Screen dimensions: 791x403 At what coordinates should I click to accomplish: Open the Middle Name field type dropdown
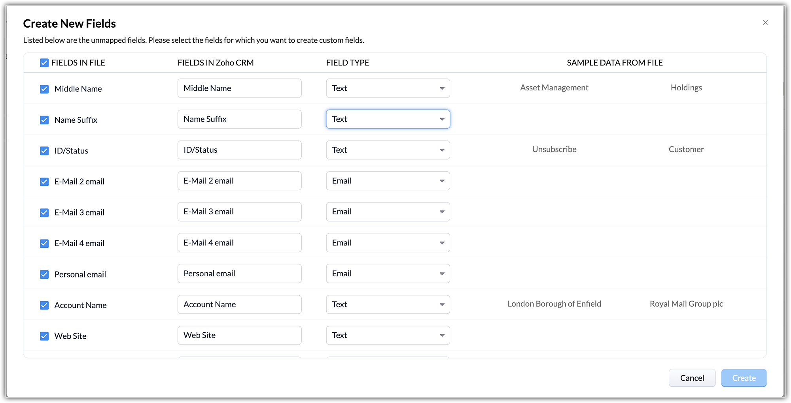388,88
